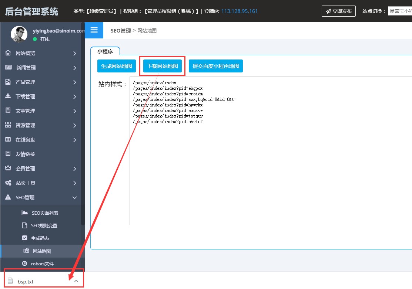Click the 生成网站地图 button

(x=117, y=66)
